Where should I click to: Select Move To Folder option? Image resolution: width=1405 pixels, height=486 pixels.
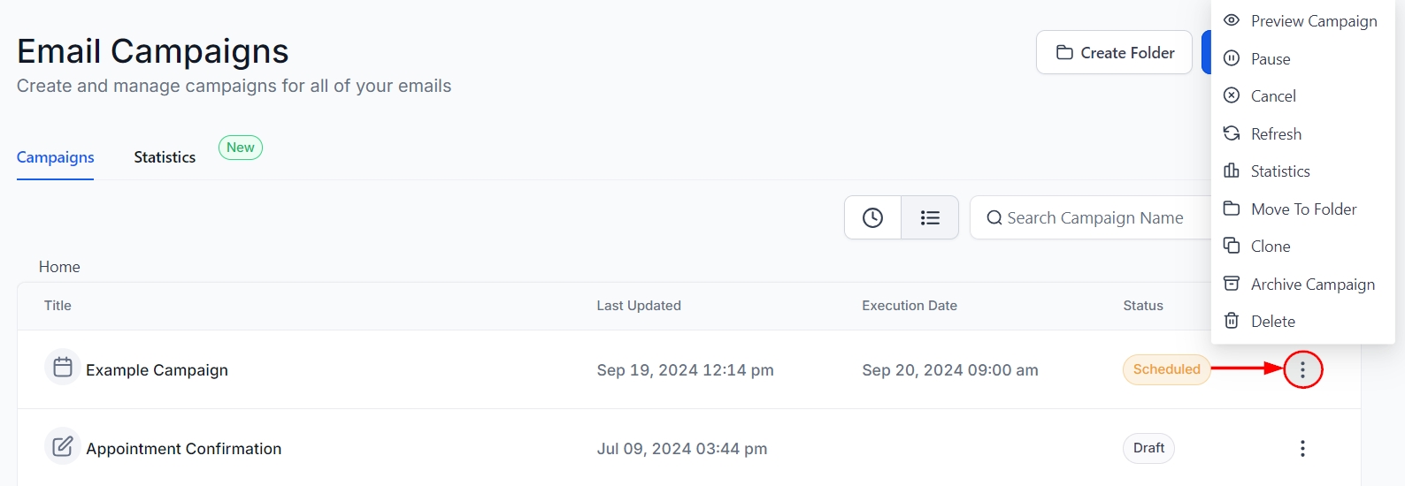click(x=1302, y=209)
